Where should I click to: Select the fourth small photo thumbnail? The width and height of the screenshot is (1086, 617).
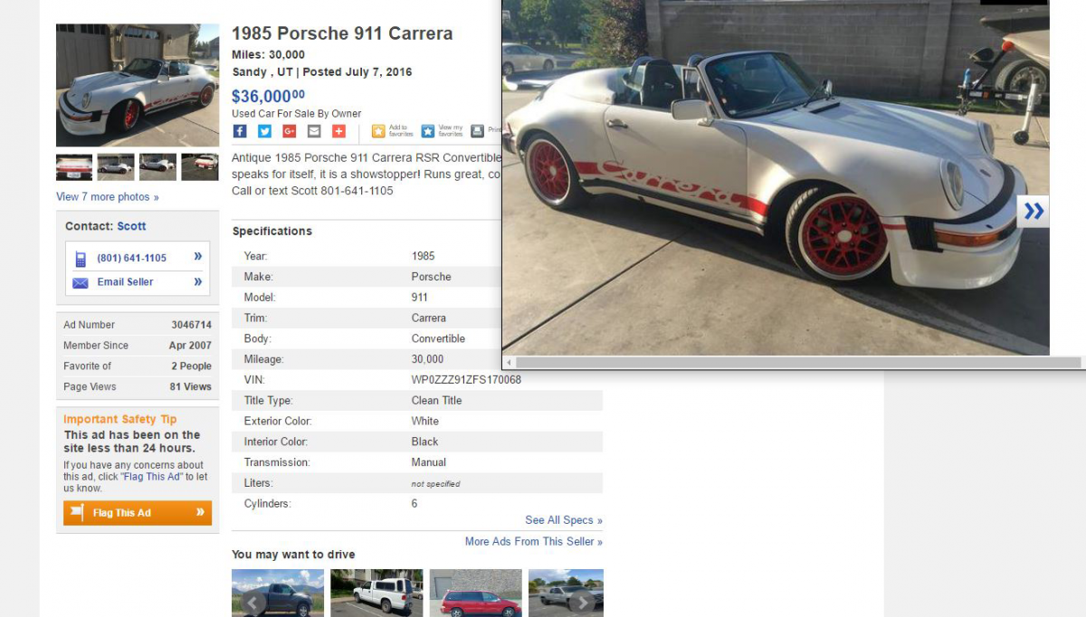point(200,167)
